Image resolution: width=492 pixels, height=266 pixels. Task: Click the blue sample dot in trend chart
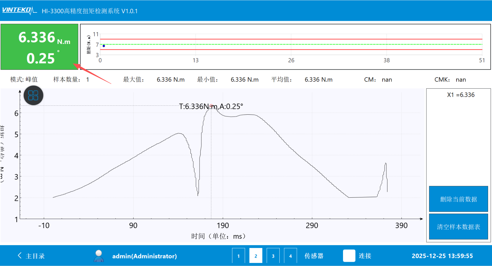pyautogui.click(x=104, y=46)
